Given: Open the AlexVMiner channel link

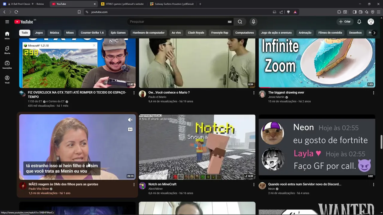Looking at the screenshot, I should (156, 189).
